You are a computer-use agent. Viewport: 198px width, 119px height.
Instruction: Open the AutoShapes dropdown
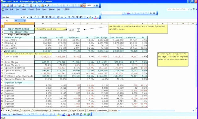click(18, 114)
